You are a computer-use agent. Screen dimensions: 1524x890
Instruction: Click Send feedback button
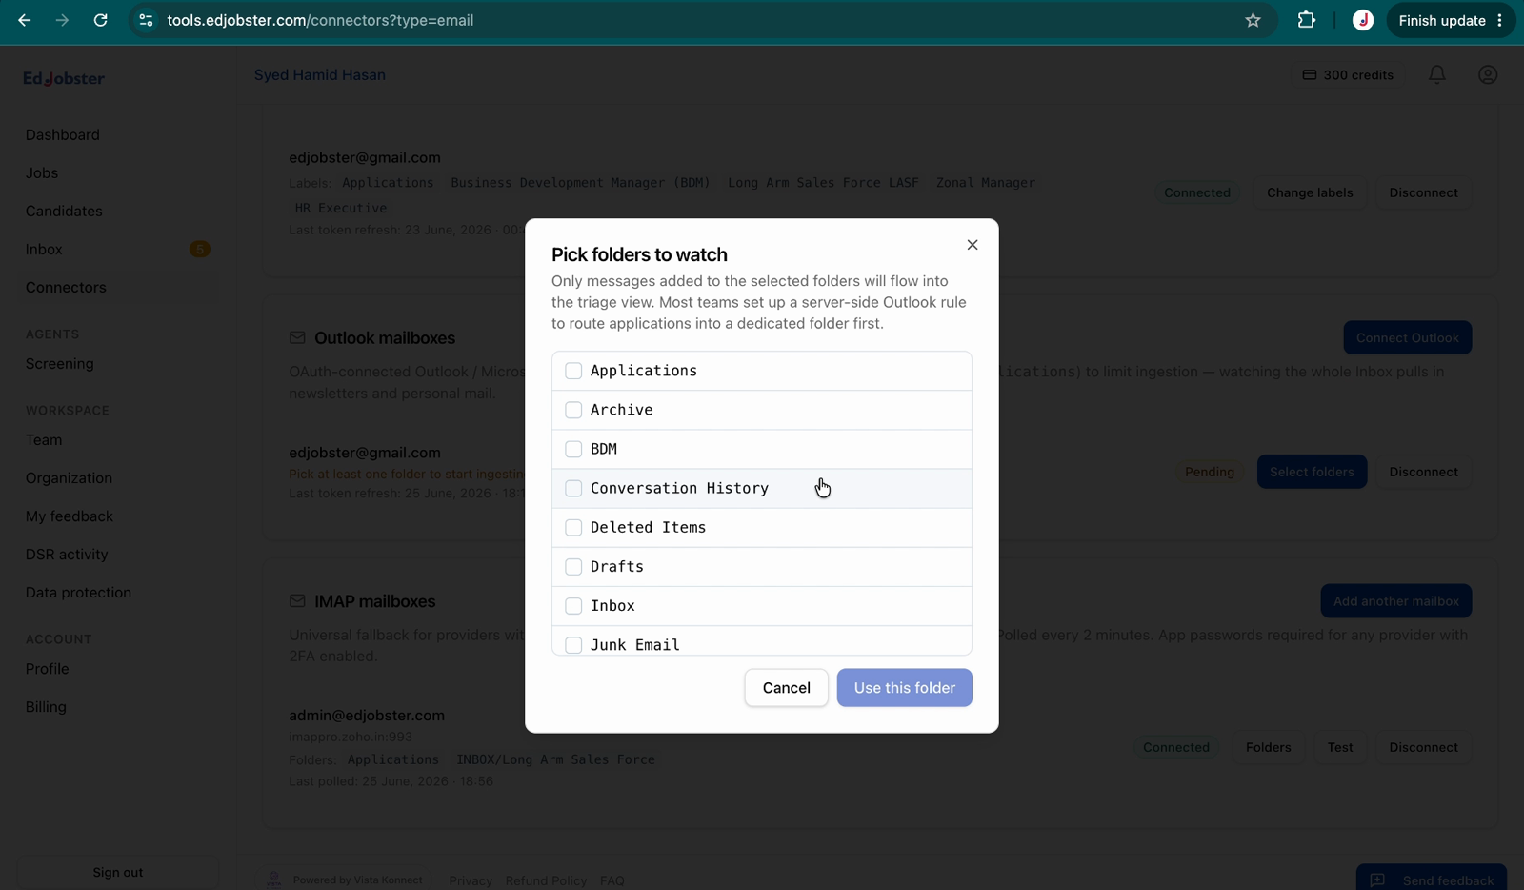coord(1432,879)
